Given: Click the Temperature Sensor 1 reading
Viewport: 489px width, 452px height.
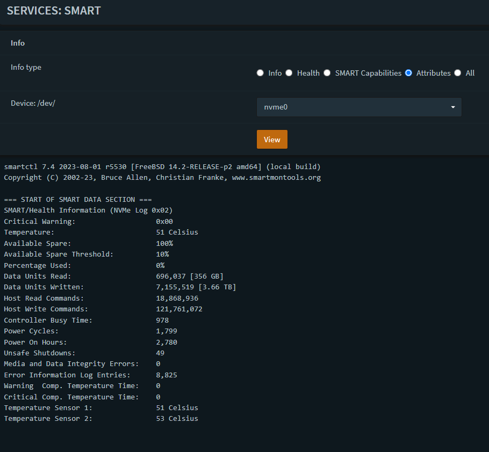Looking at the screenshot, I should [x=177, y=408].
